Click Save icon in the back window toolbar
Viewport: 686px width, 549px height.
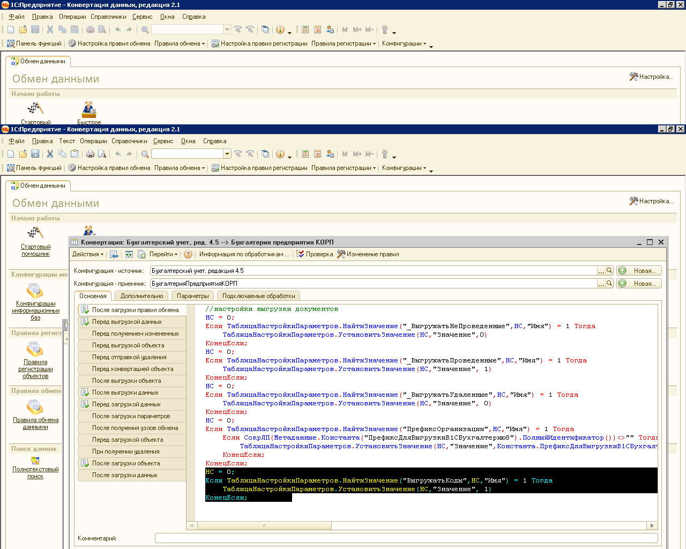35,29
